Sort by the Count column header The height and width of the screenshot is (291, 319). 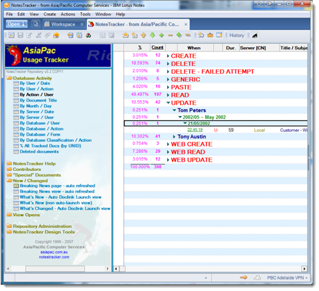157,48
